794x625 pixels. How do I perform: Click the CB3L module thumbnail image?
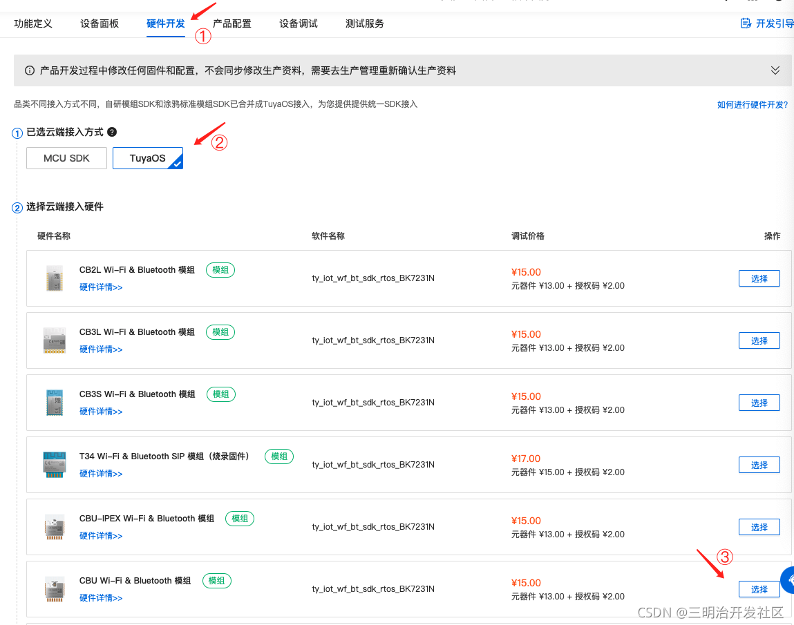pyautogui.click(x=55, y=340)
